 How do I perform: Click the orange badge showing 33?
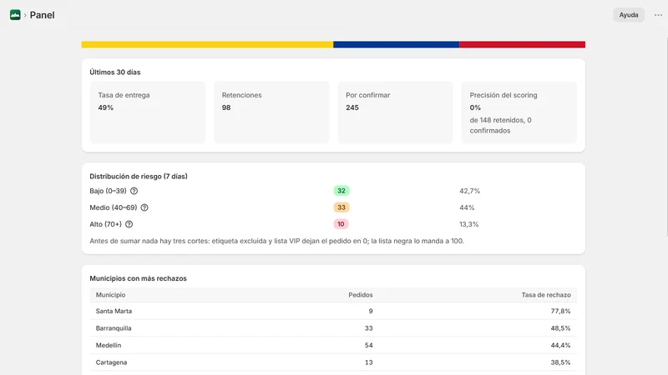point(342,207)
